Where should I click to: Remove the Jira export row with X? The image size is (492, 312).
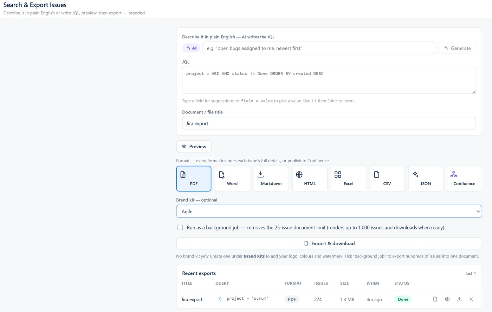471,299
